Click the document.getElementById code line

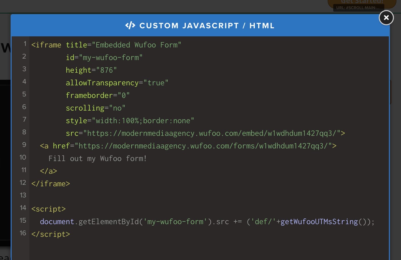click(x=207, y=222)
